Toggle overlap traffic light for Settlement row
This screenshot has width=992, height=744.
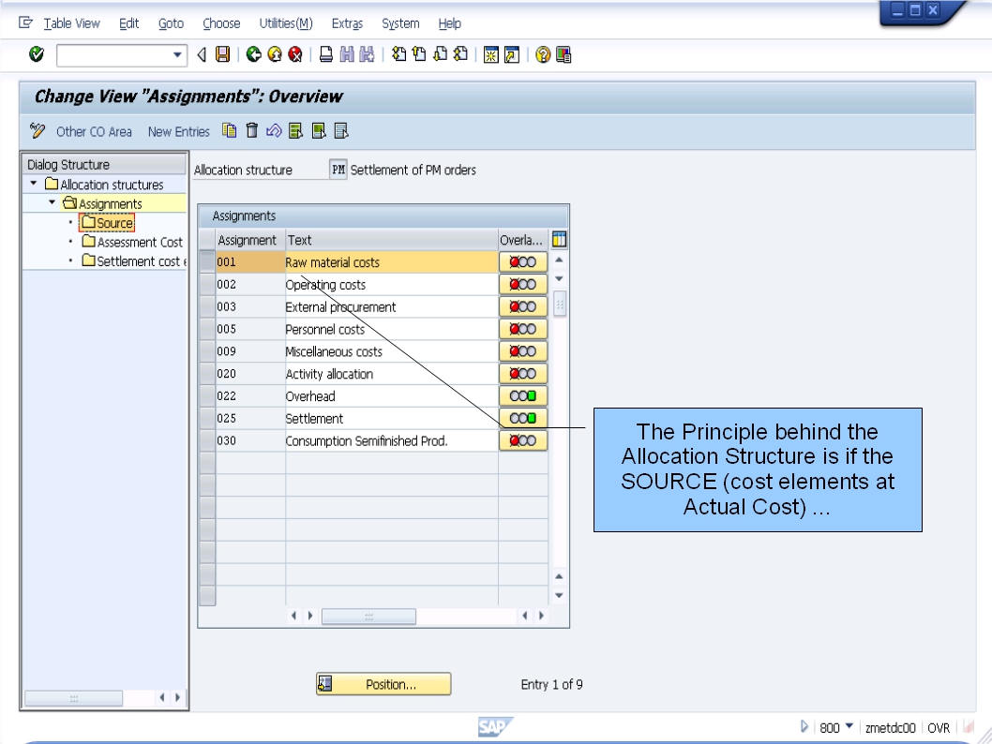click(x=523, y=419)
